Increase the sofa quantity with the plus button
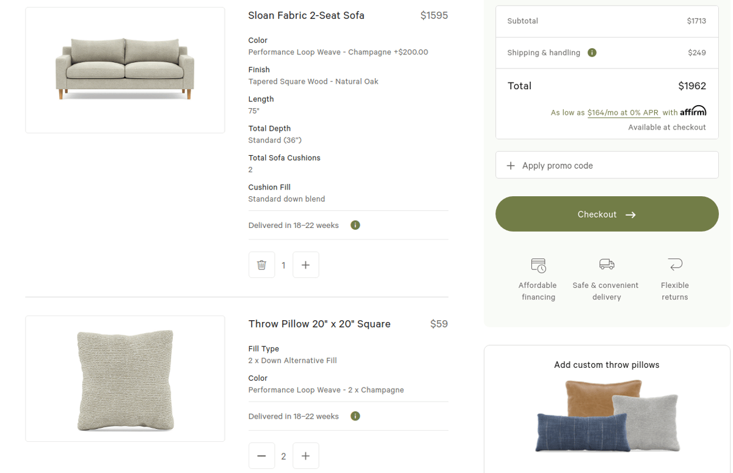 click(305, 265)
